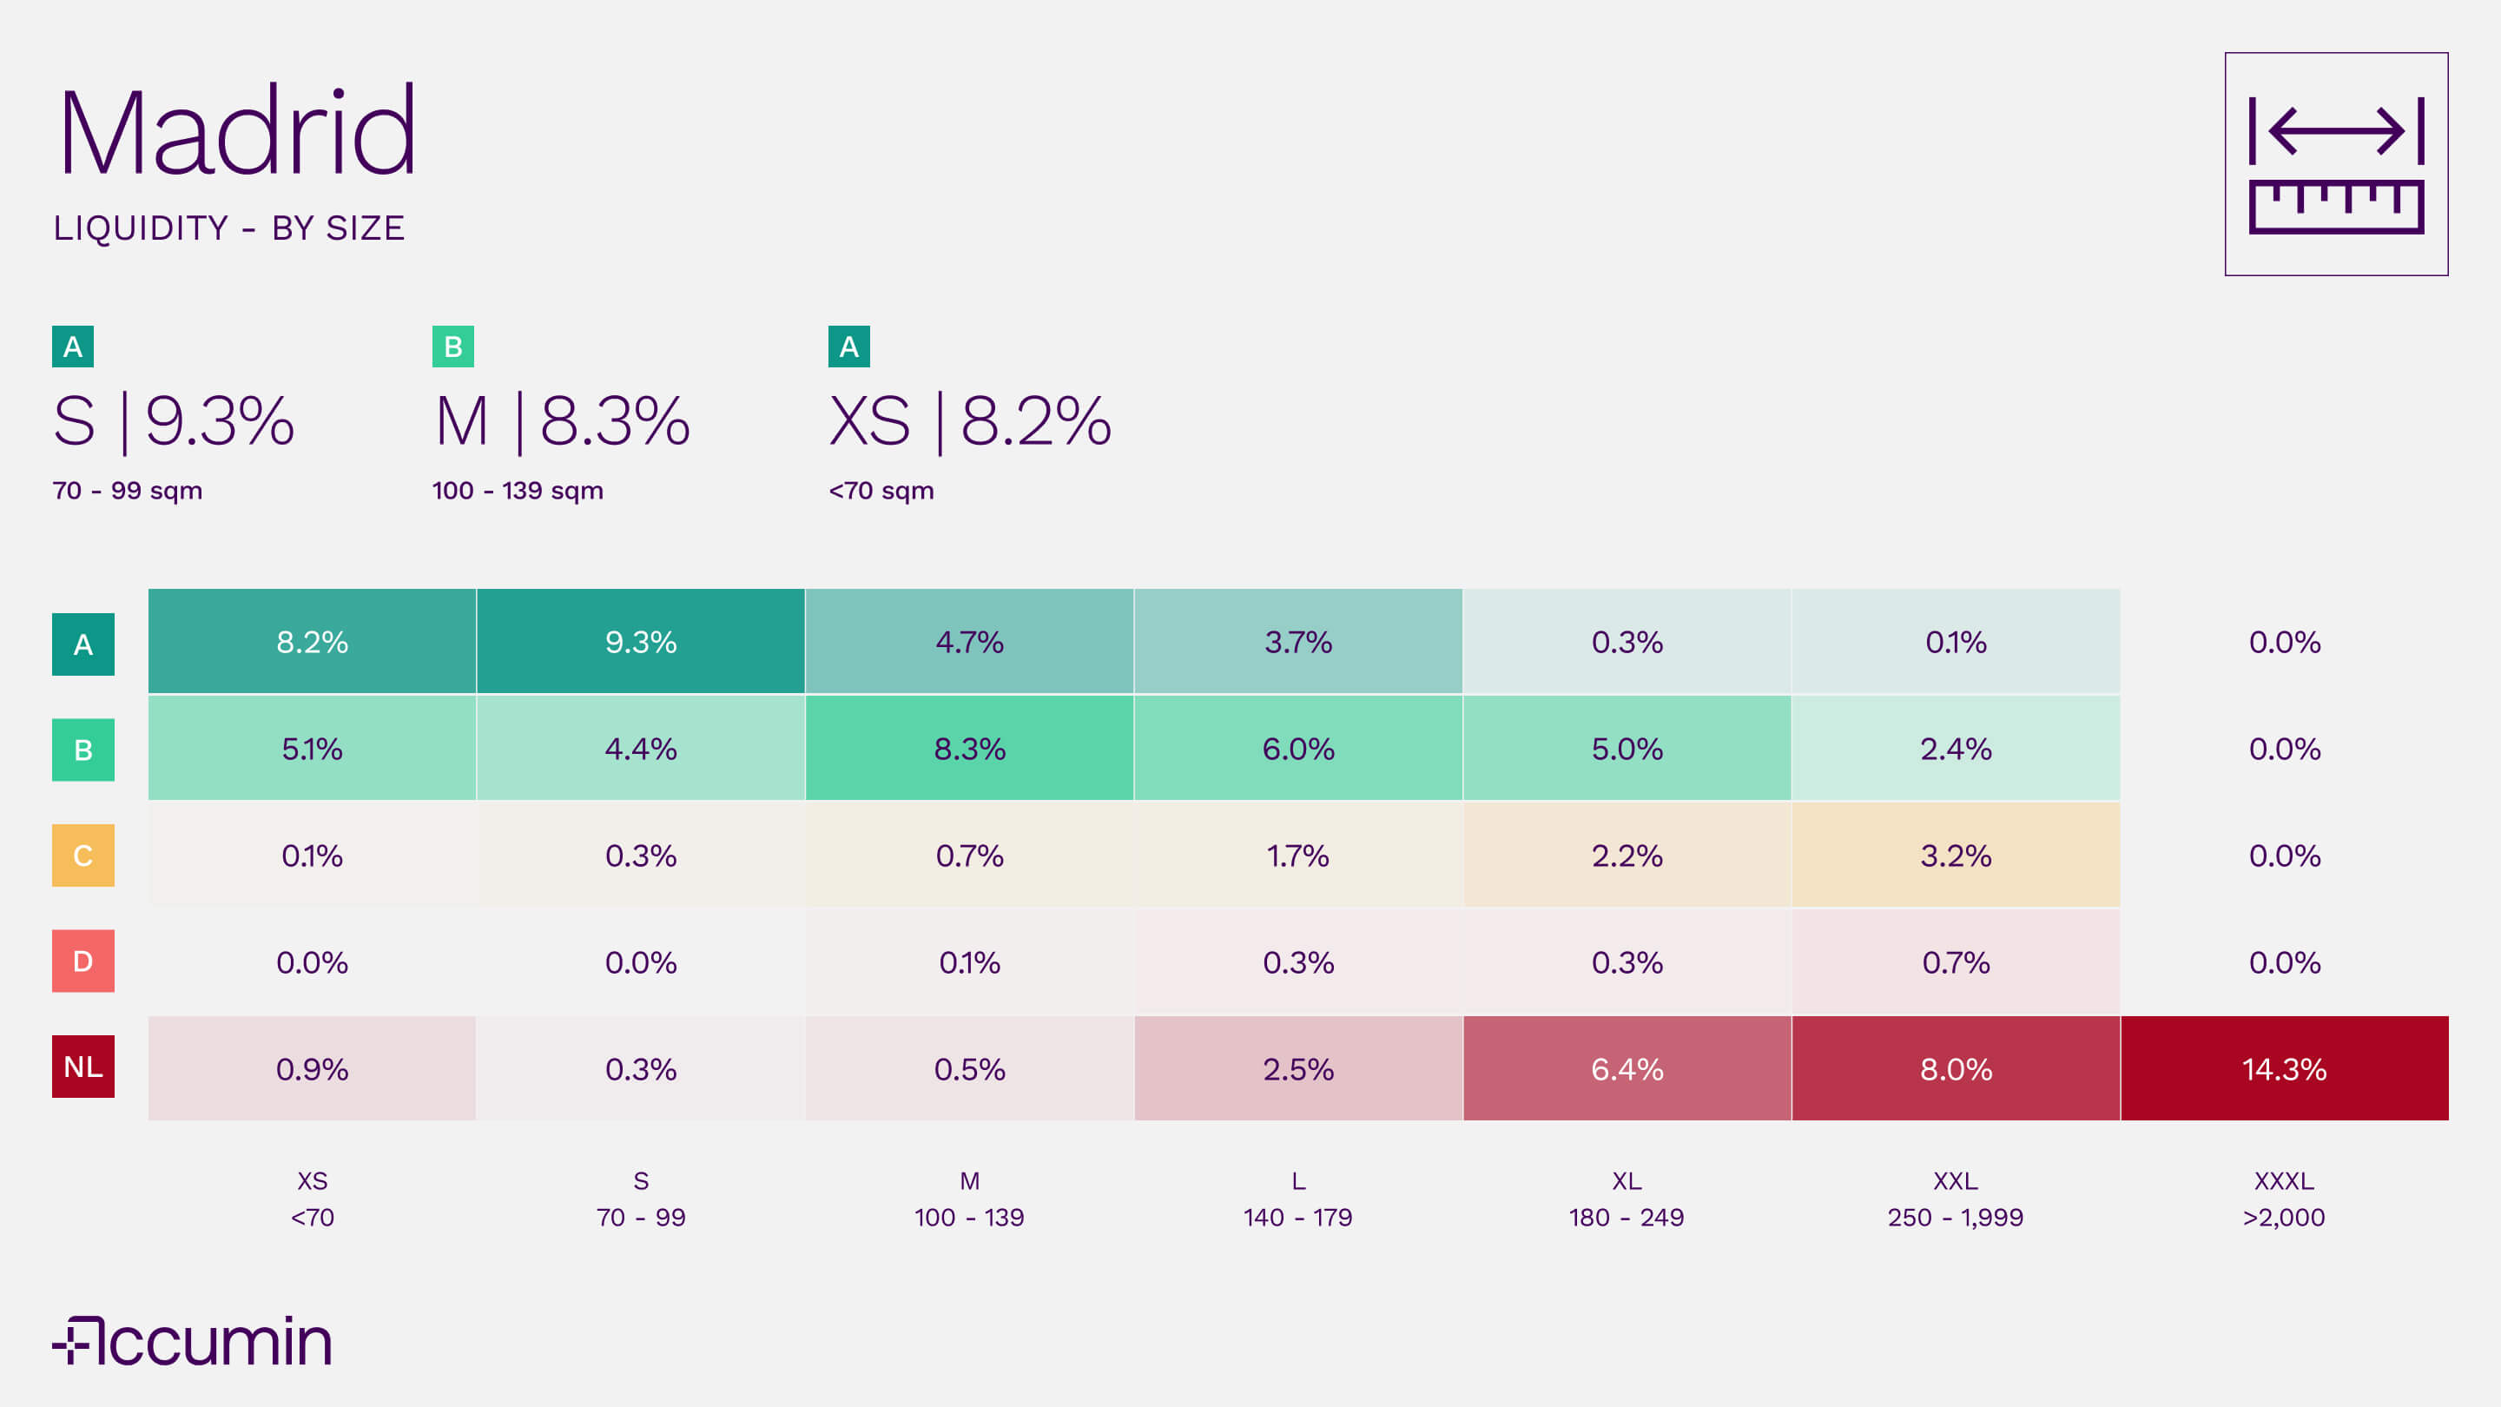
Task: Click the A badge above XS 8.2%
Action: 848,347
